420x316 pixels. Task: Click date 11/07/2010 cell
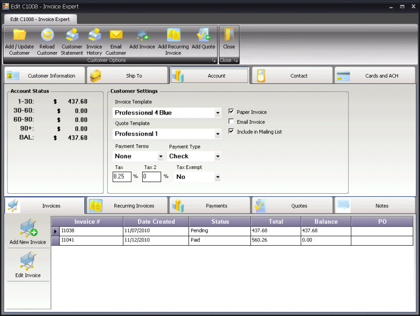tap(156, 231)
